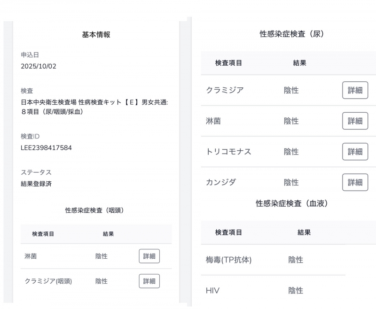This screenshot has height=309, width=376.
Task: Click the test ID LEE2398417584
Action: click(x=46, y=148)
